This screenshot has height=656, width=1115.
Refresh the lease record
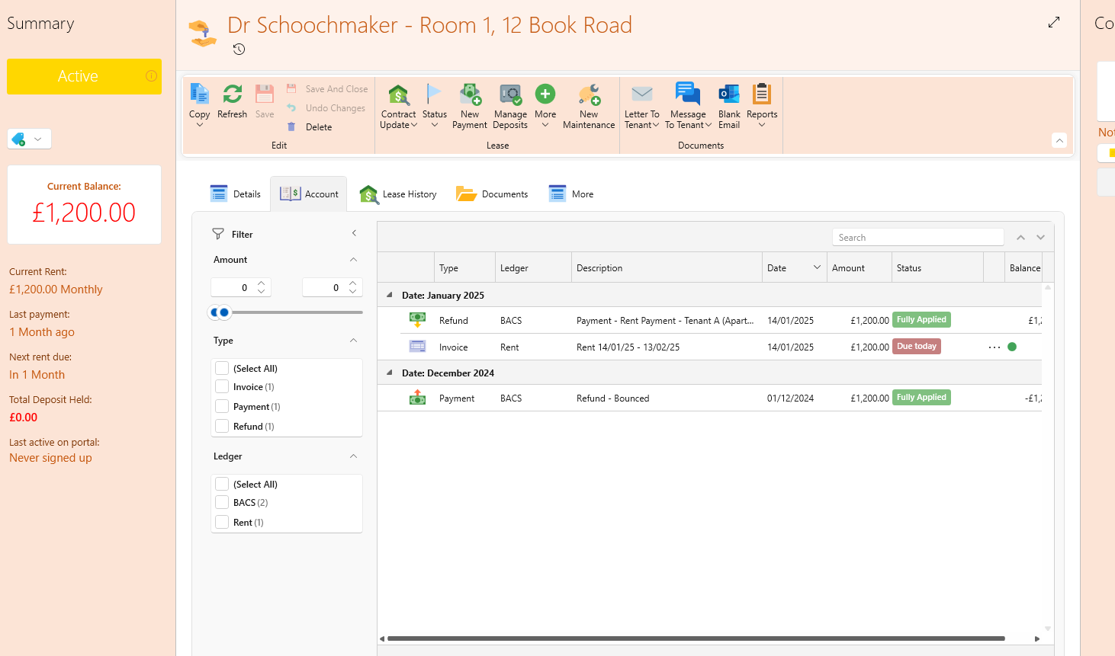pyautogui.click(x=232, y=102)
